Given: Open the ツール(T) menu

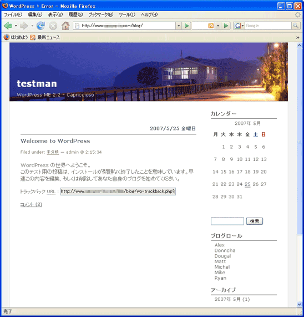Looking at the screenshot, I should tap(127, 14).
